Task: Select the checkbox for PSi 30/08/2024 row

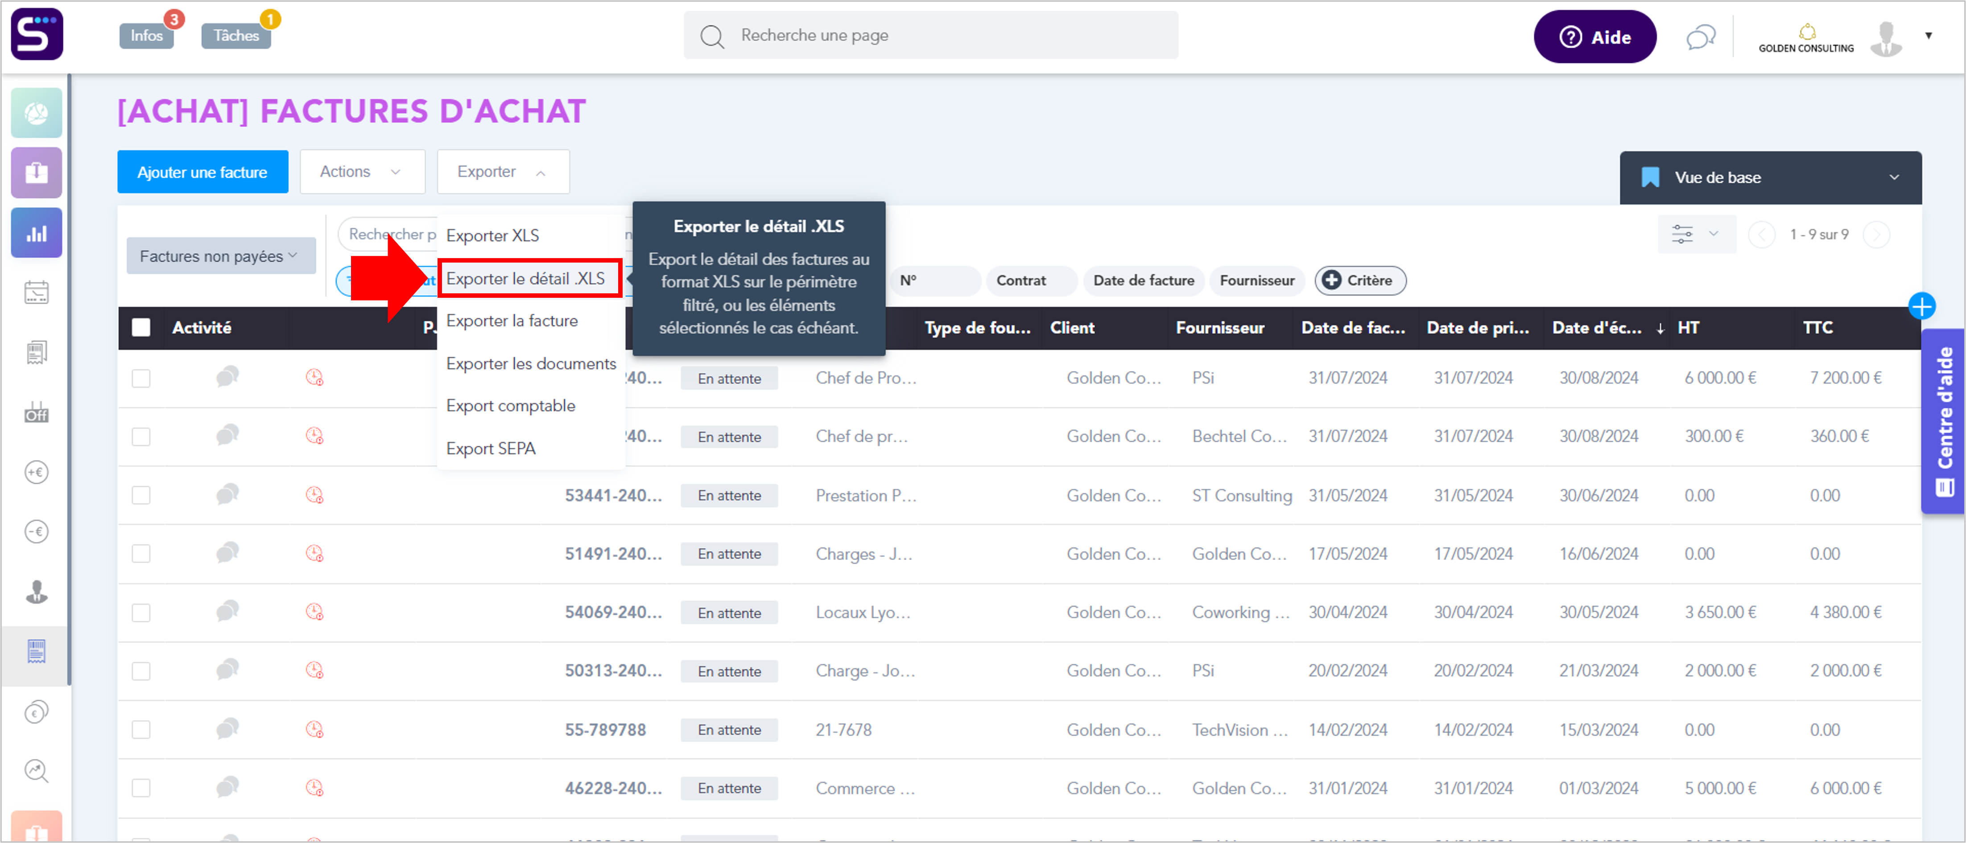Action: tap(141, 378)
